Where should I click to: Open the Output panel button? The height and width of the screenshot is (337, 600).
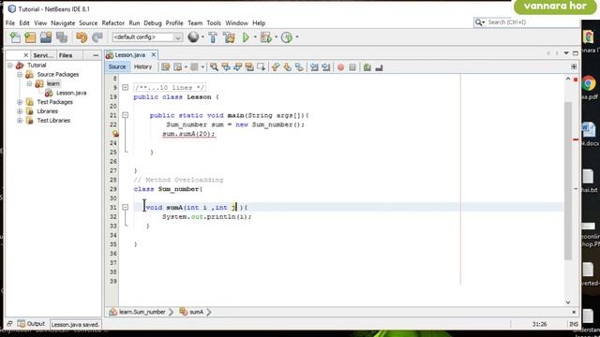[31, 324]
